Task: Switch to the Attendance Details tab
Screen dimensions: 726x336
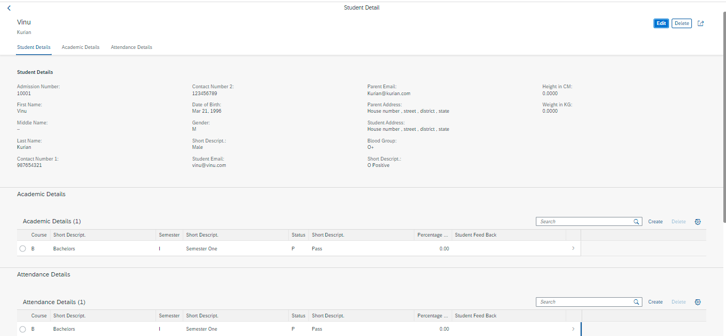Action: tap(131, 47)
